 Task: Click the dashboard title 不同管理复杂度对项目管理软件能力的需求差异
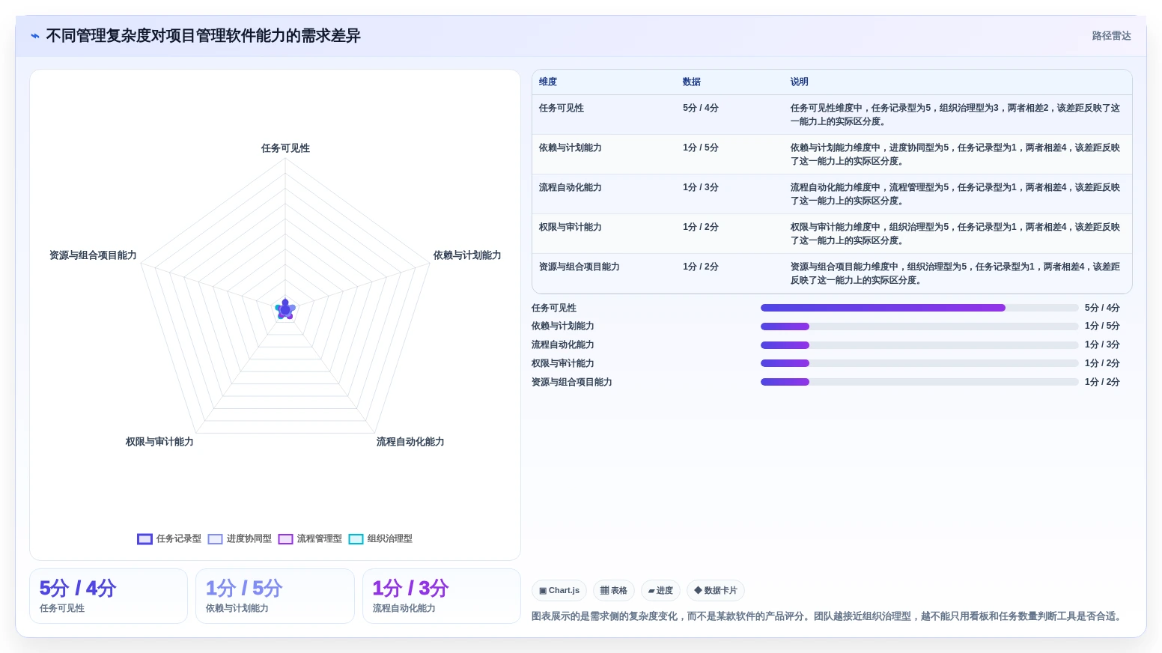pyautogui.click(x=204, y=36)
